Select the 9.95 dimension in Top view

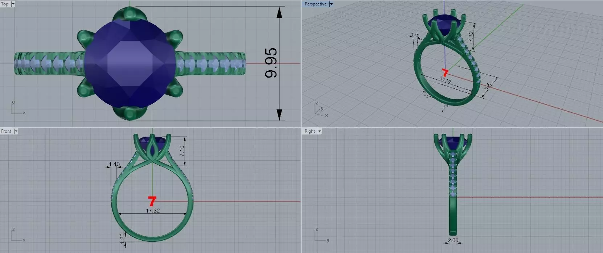pos(271,63)
